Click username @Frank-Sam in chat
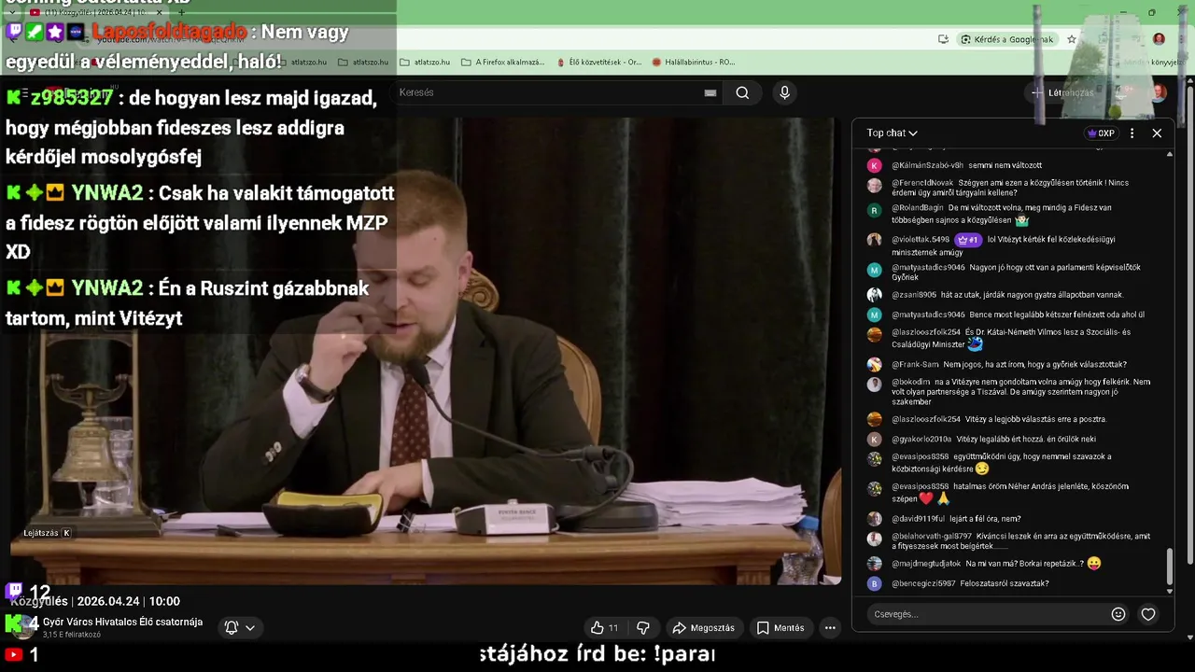1195x672 pixels. point(915,365)
